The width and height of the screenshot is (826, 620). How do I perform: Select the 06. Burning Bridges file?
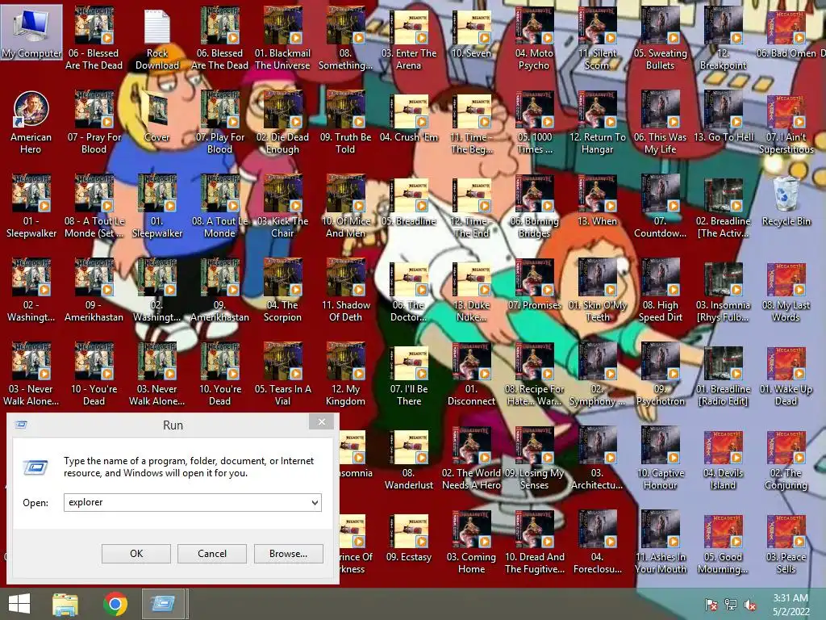[534, 206]
